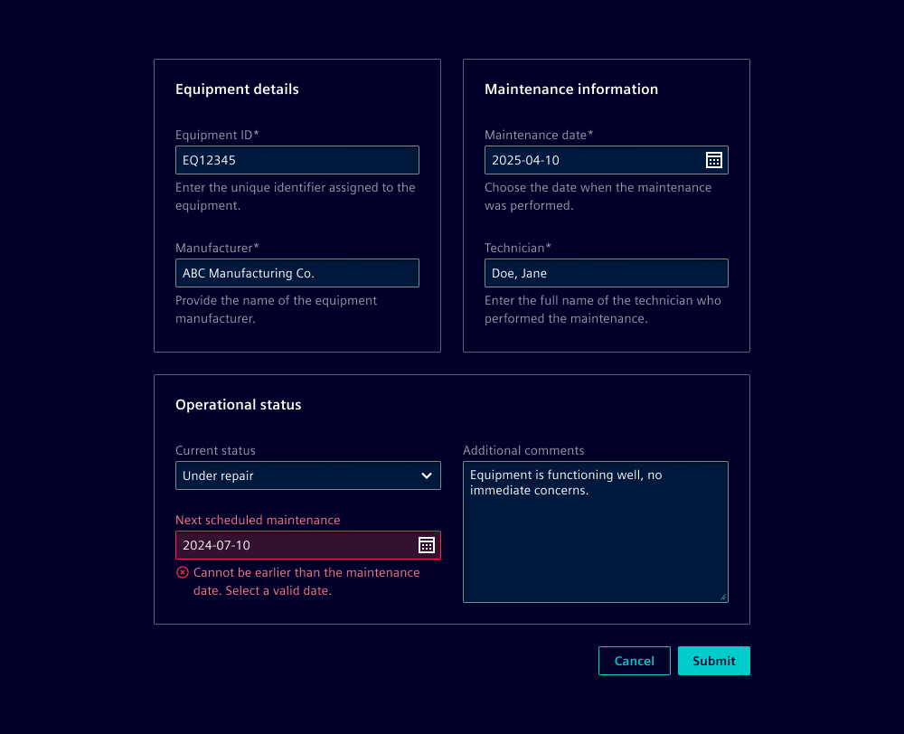Select the Manufacturer input showing ABC Manufacturing Co.
This screenshot has width=904, height=734.
297,273
